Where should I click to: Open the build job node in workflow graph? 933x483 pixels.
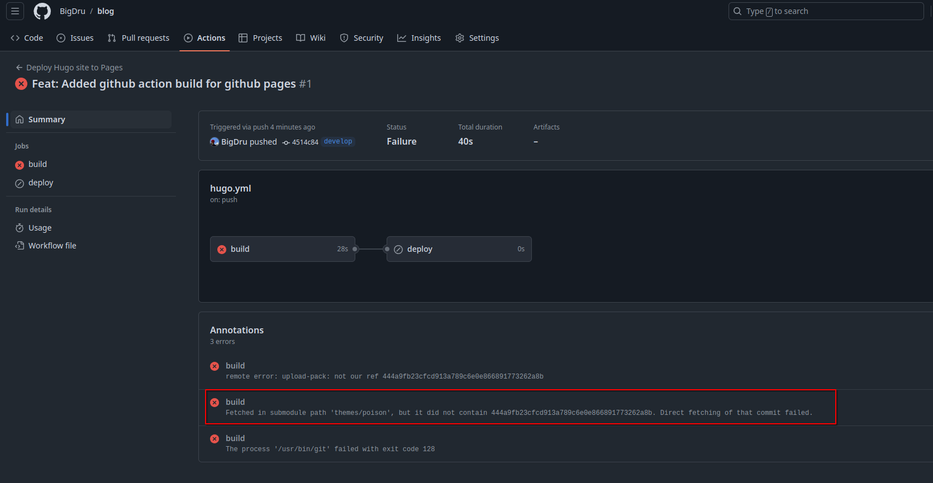pyautogui.click(x=283, y=249)
